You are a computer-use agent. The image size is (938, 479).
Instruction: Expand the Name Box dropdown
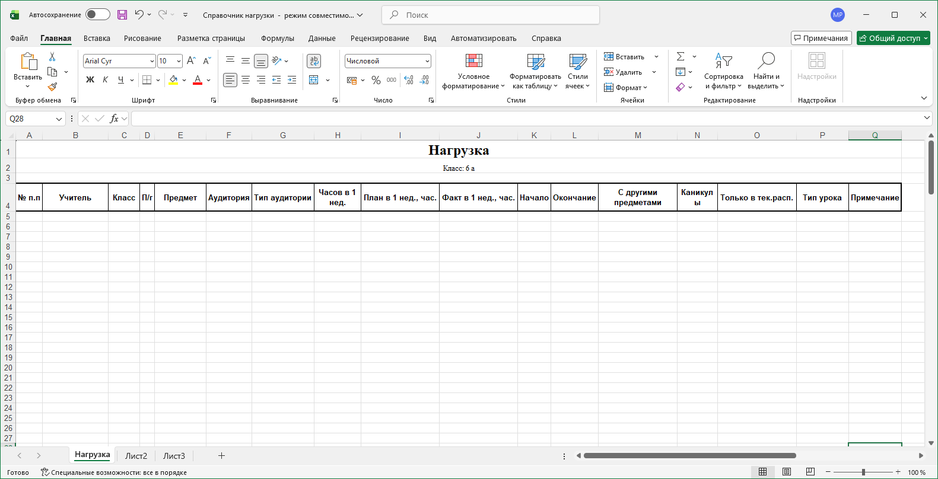59,119
